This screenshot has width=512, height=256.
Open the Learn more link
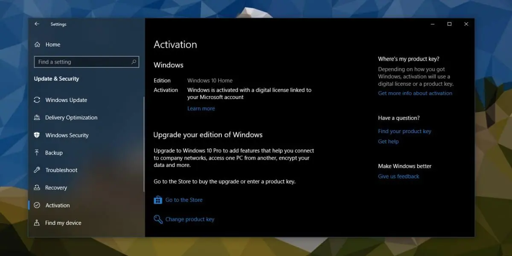point(201,108)
